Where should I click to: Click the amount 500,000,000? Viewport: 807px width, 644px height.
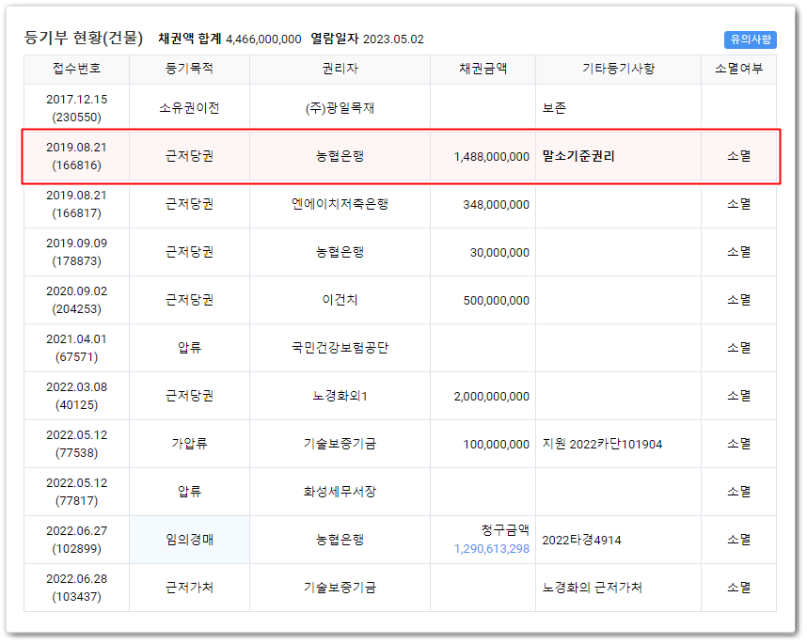(496, 301)
